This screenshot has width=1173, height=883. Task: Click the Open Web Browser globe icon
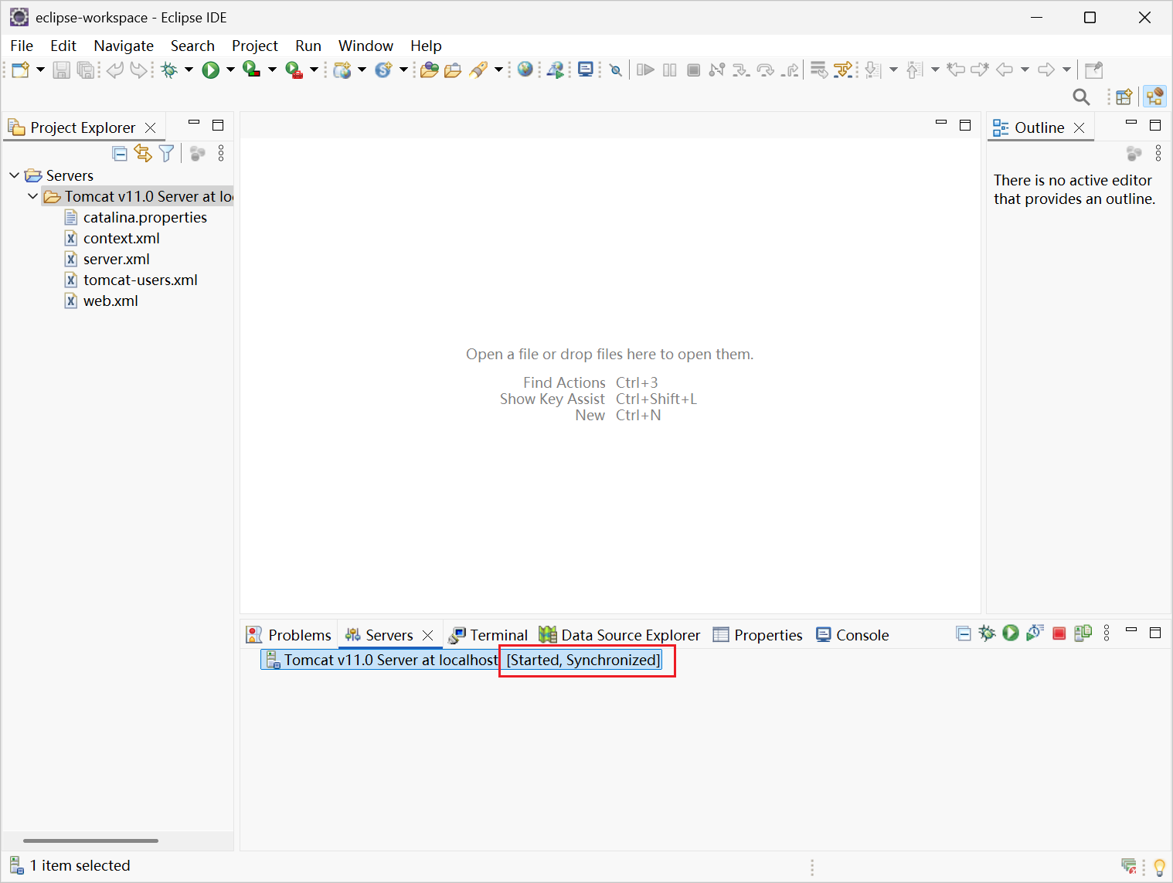525,70
